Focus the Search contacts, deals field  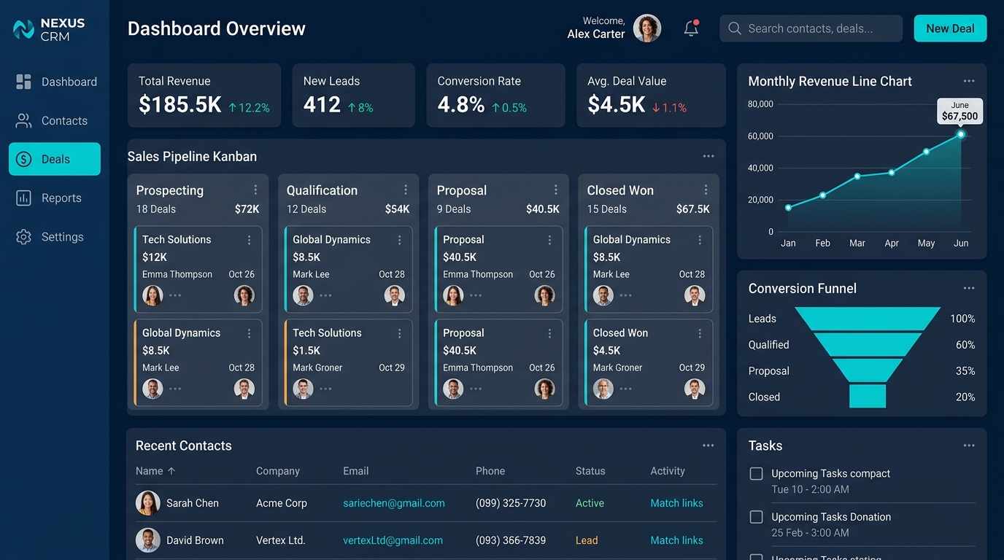(x=811, y=28)
